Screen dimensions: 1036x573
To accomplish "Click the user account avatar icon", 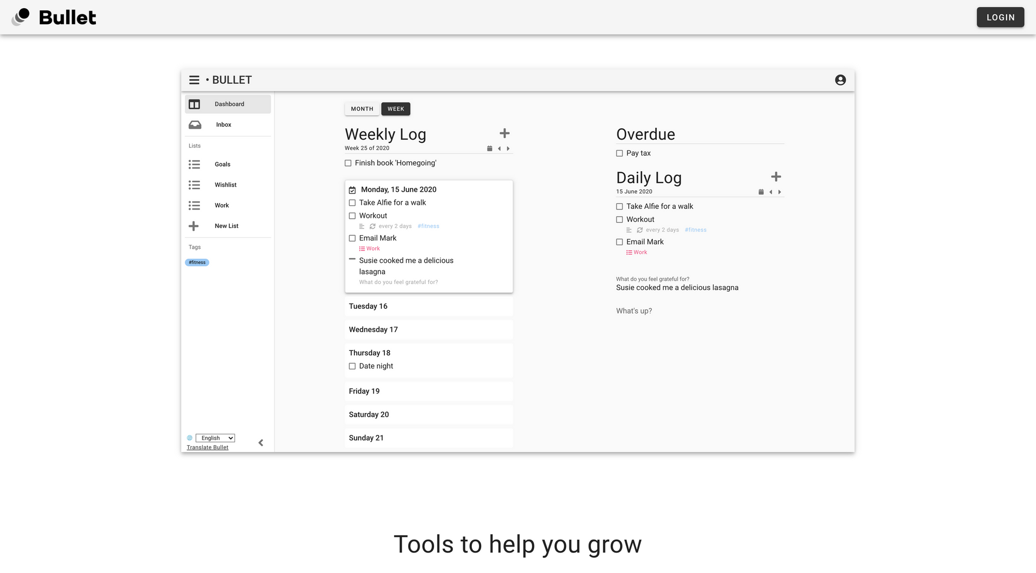I will pyautogui.click(x=840, y=80).
